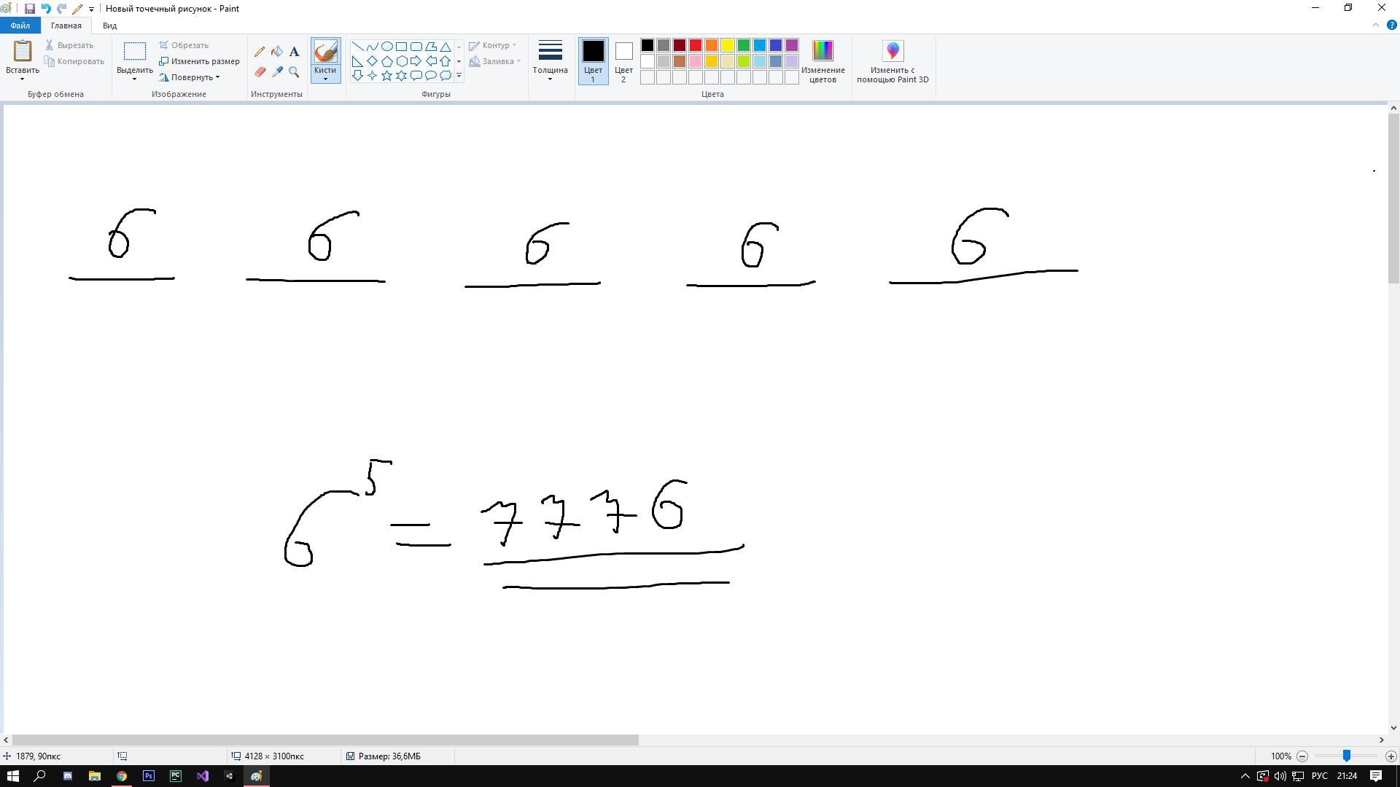Click the zoom in plus button
The height and width of the screenshot is (787, 1400).
coord(1391,756)
